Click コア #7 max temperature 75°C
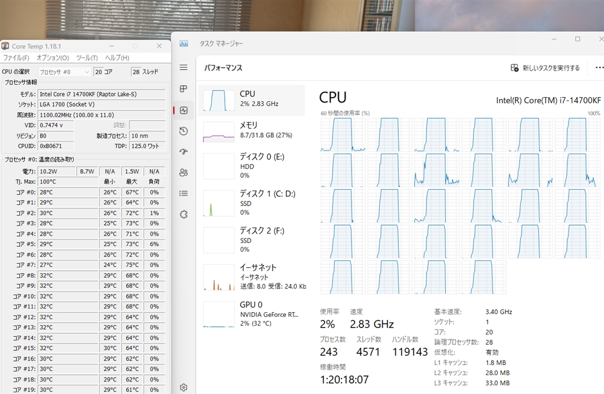This screenshot has height=394, width=604. pyautogui.click(x=132, y=264)
